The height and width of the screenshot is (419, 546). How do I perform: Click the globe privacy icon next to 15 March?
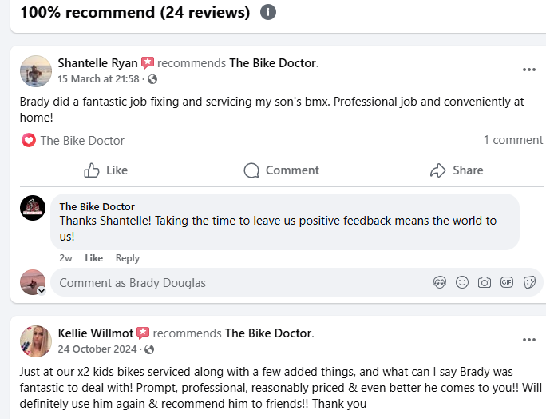pos(152,79)
